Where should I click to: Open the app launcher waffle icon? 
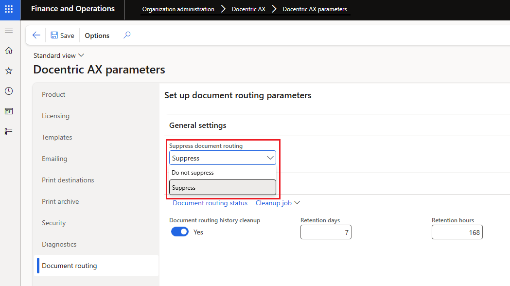10,9
